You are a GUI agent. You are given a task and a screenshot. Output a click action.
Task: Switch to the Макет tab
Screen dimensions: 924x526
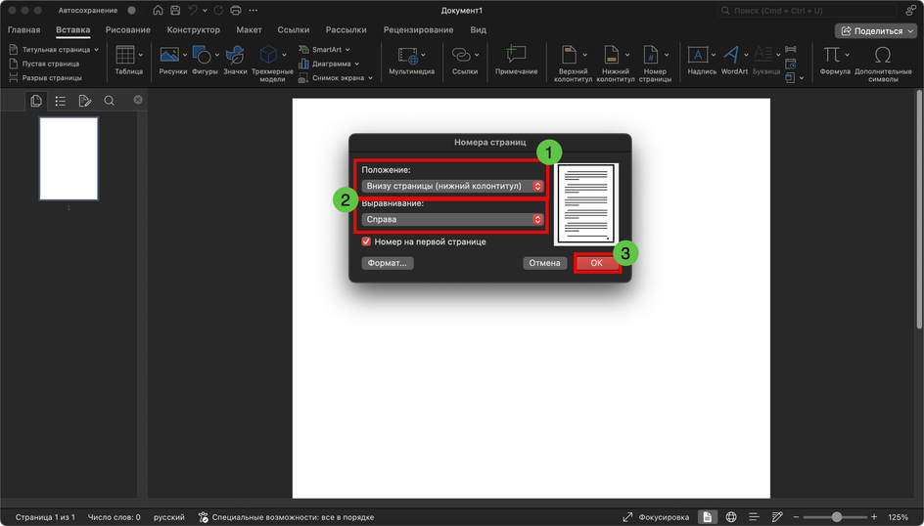pos(249,29)
